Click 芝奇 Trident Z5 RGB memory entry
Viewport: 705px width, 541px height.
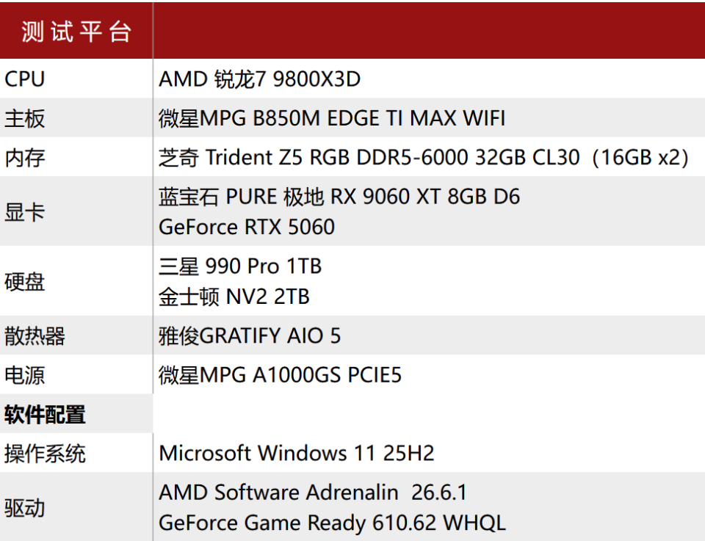424,158
